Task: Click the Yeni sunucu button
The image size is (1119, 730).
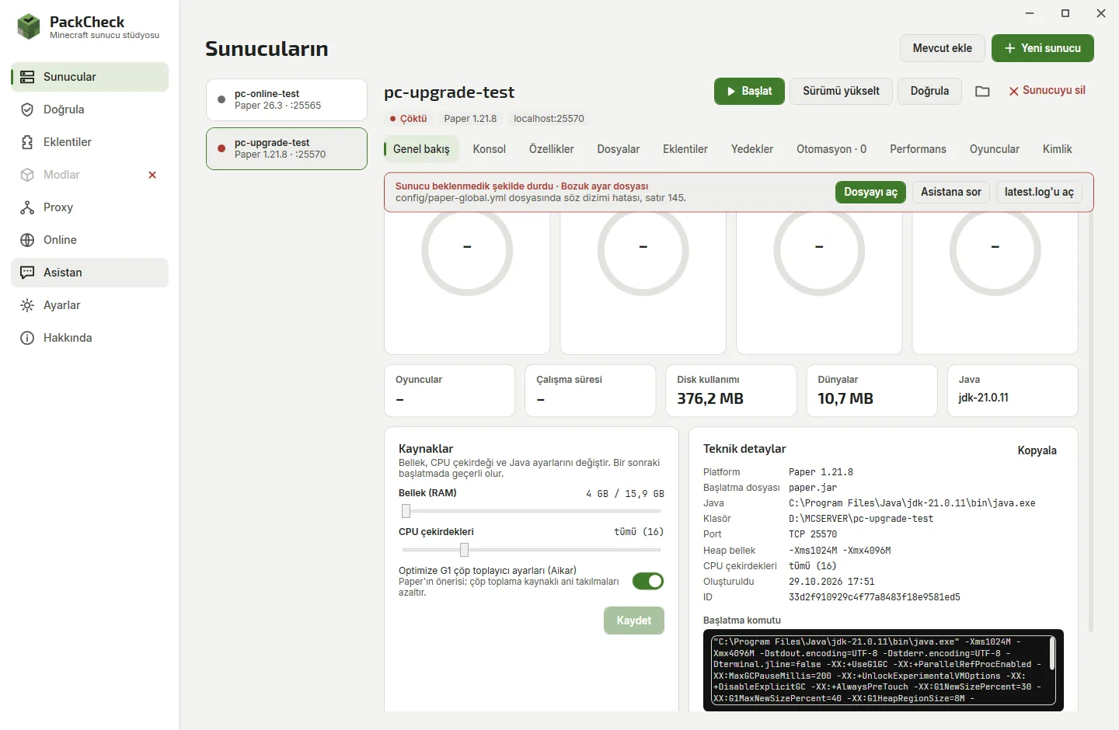Action: click(x=1042, y=48)
